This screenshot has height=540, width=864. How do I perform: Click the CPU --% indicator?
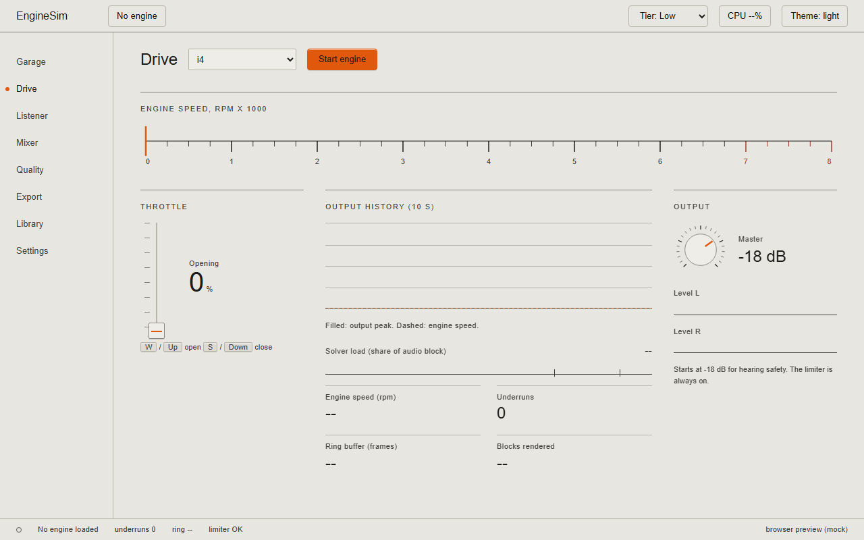coord(745,16)
